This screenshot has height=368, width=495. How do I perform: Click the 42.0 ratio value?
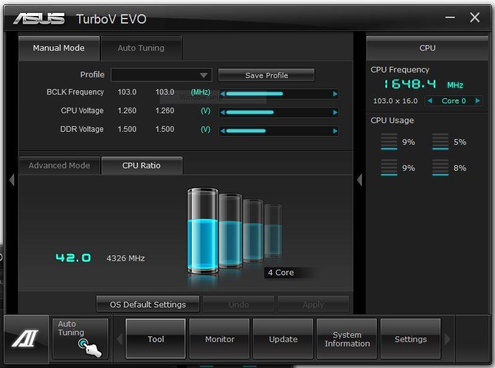click(73, 258)
